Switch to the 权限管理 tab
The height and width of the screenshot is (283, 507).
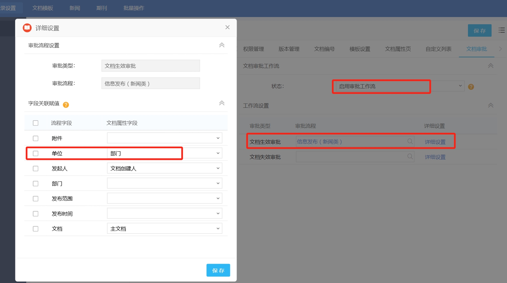point(253,49)
